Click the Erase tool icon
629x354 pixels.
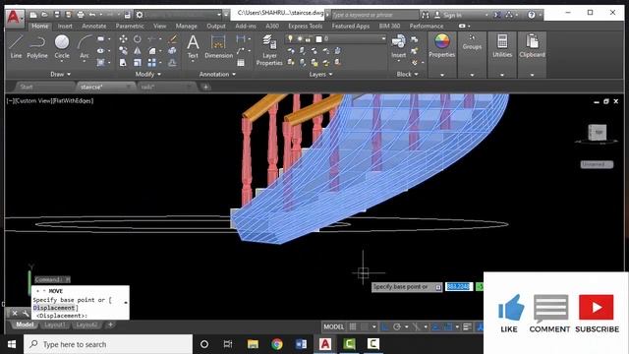pyautogui.click(x=173, y=39)
